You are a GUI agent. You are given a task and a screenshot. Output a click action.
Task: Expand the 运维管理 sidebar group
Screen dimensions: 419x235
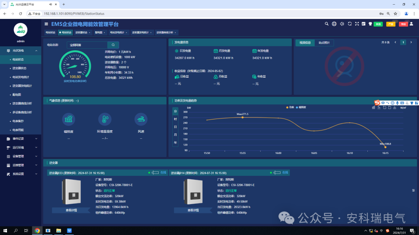(x=21, y=165)
